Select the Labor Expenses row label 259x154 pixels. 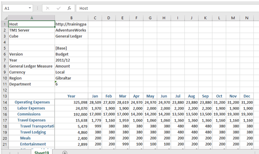31,108
